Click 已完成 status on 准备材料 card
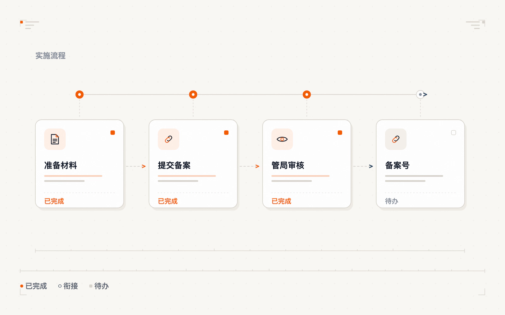 54,201
